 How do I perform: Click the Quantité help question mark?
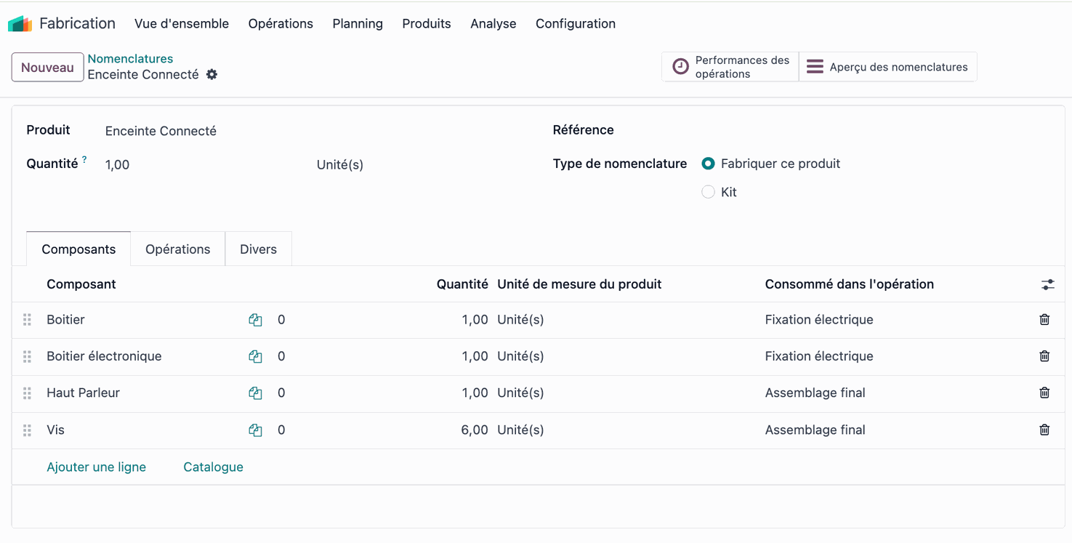pyautogui.click(x=84, y=159)
